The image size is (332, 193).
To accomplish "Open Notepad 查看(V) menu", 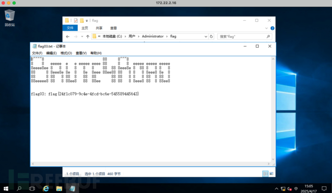I will (x=81, y=53).
